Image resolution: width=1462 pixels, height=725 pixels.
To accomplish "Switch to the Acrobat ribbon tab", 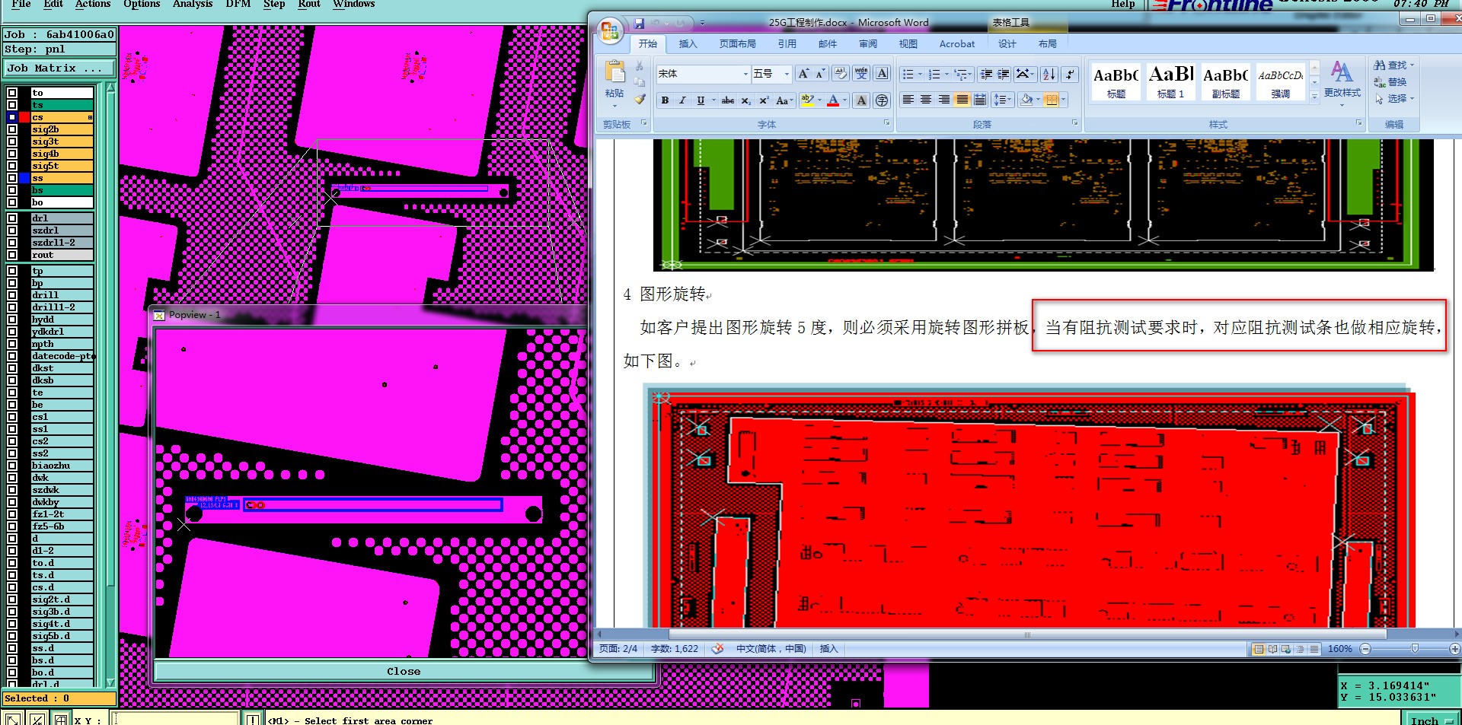I will coord(957,44).
